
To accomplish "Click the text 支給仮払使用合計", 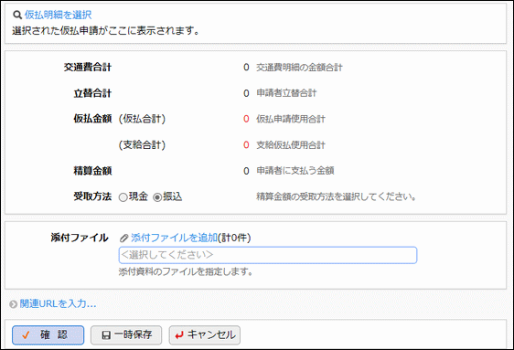I will pos(291,144).
